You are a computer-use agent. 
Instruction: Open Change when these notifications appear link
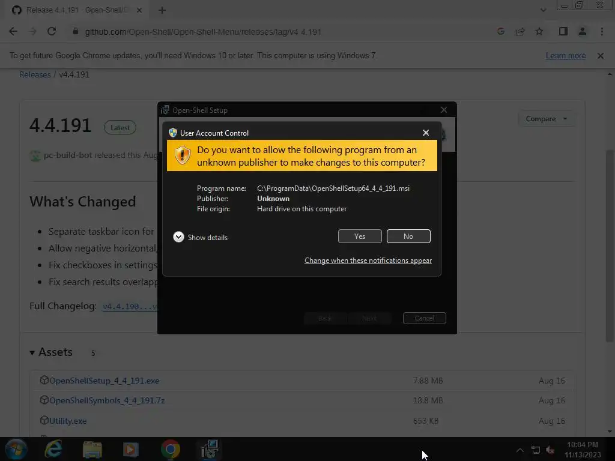(x=368, y=261)
